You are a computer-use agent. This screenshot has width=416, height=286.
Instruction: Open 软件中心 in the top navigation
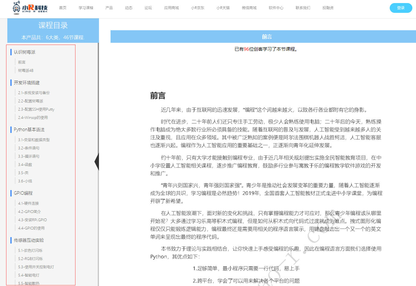(276, 8)
